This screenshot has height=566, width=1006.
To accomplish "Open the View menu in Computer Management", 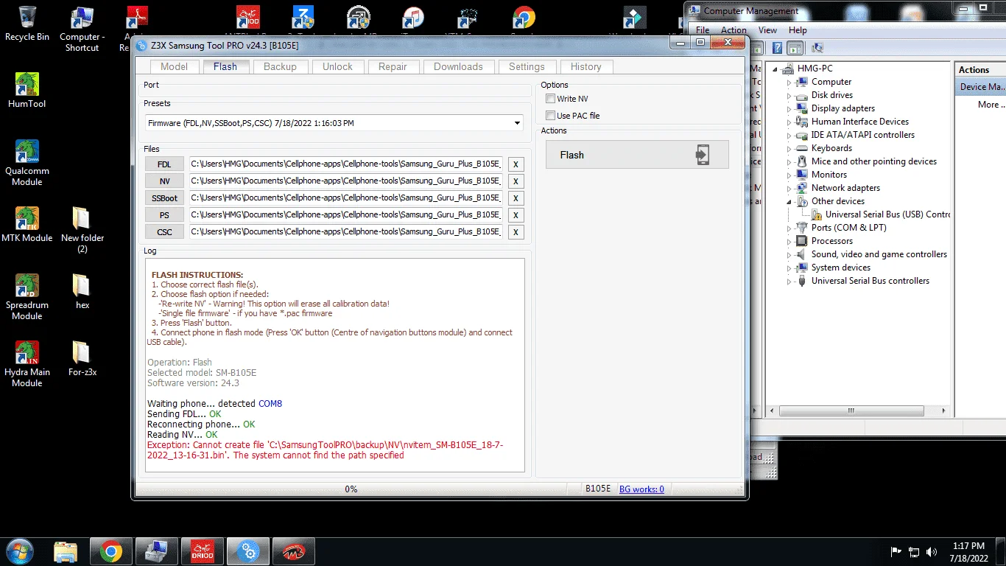I will [x=767, y=30].
